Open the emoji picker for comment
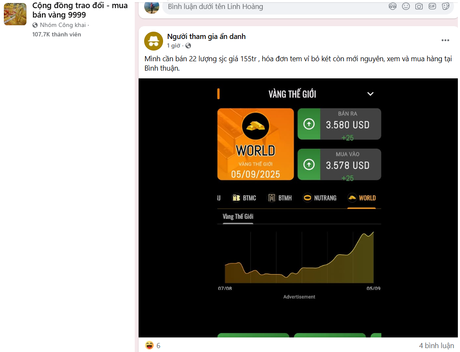This screenshot has height=352, width=460. pyautogui.click(x=406, y=6)
